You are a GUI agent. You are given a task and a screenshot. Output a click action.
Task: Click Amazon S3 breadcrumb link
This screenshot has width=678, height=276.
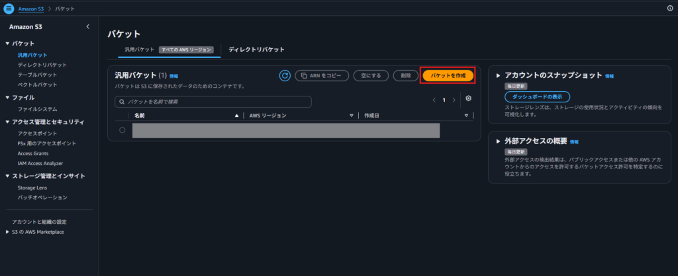31,9
